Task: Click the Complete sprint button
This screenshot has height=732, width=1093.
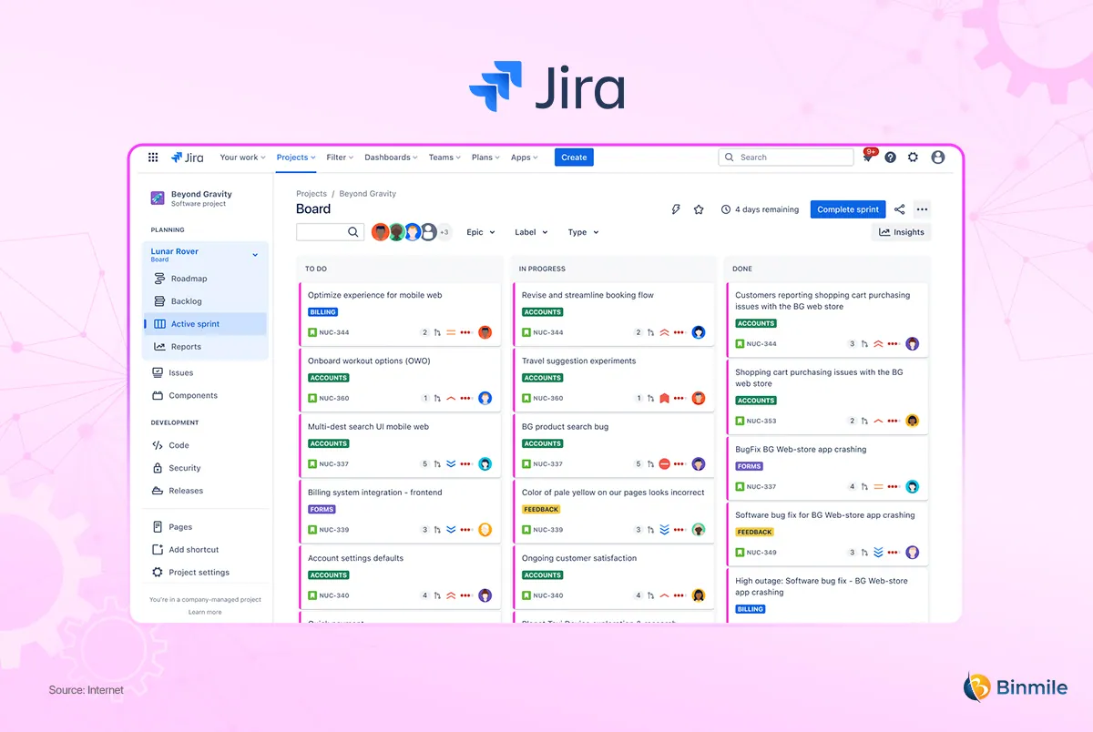Action: pos(848,209)
